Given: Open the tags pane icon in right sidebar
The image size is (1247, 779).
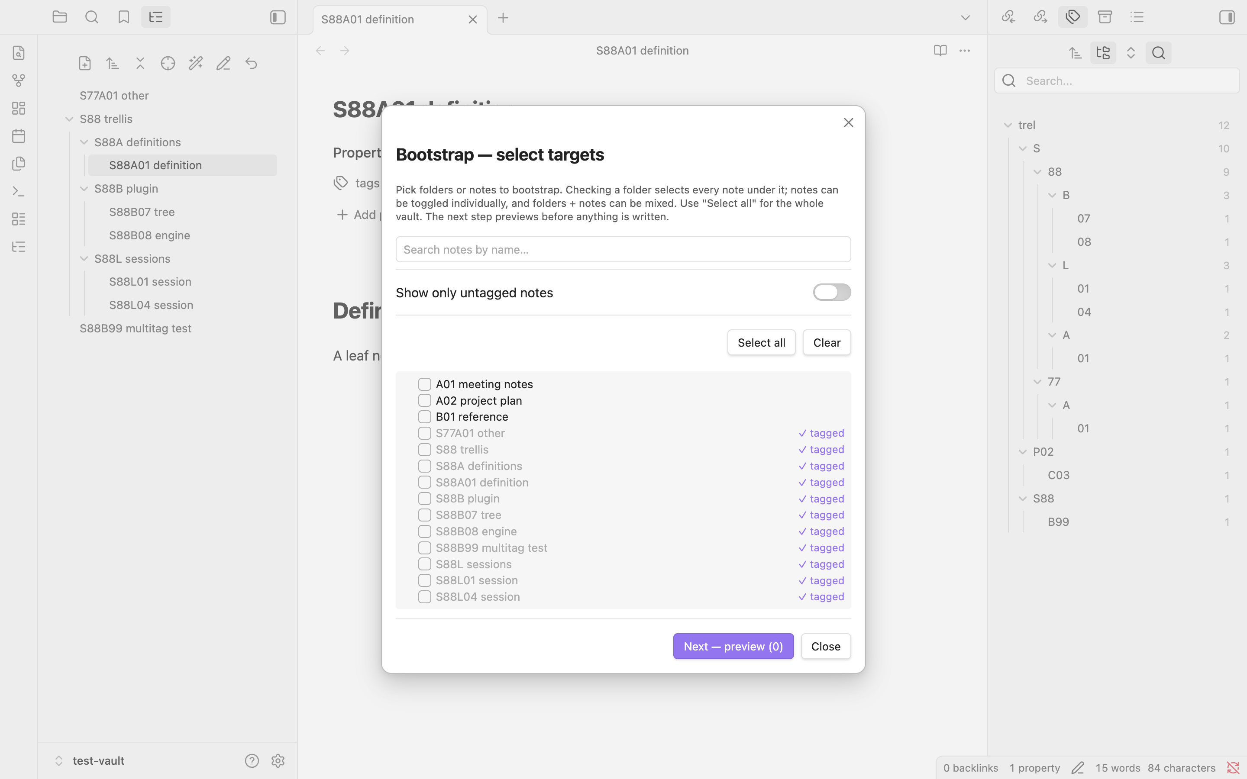Looking at the screenshot, I should [x=1073, y=17].
